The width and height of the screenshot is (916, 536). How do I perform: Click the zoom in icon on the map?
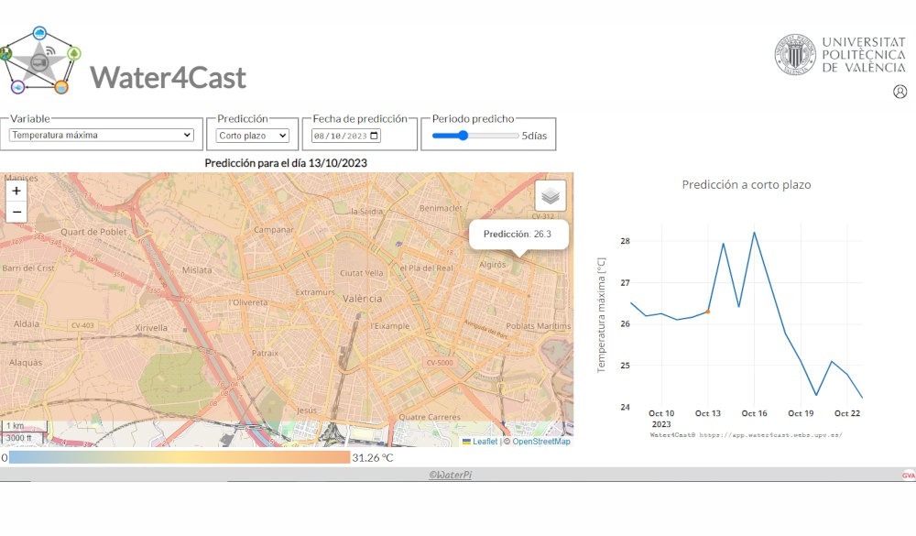(x=16, y=192)
